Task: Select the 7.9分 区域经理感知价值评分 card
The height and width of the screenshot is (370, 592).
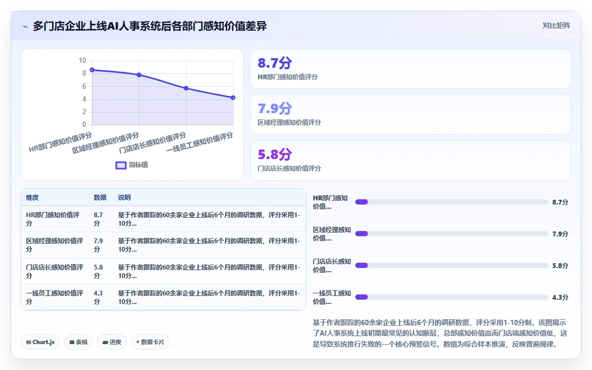Action: point(410,114)
